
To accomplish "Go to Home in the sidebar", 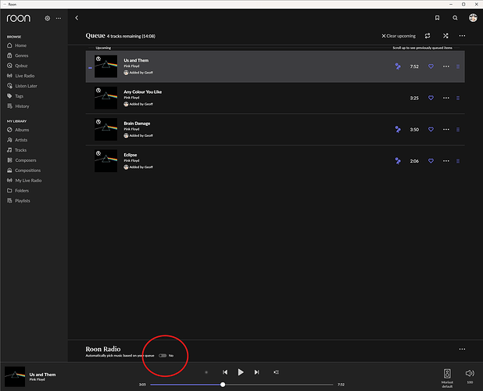I will pos(17,45).
